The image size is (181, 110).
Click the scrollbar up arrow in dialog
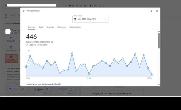(x=159, y=31)
